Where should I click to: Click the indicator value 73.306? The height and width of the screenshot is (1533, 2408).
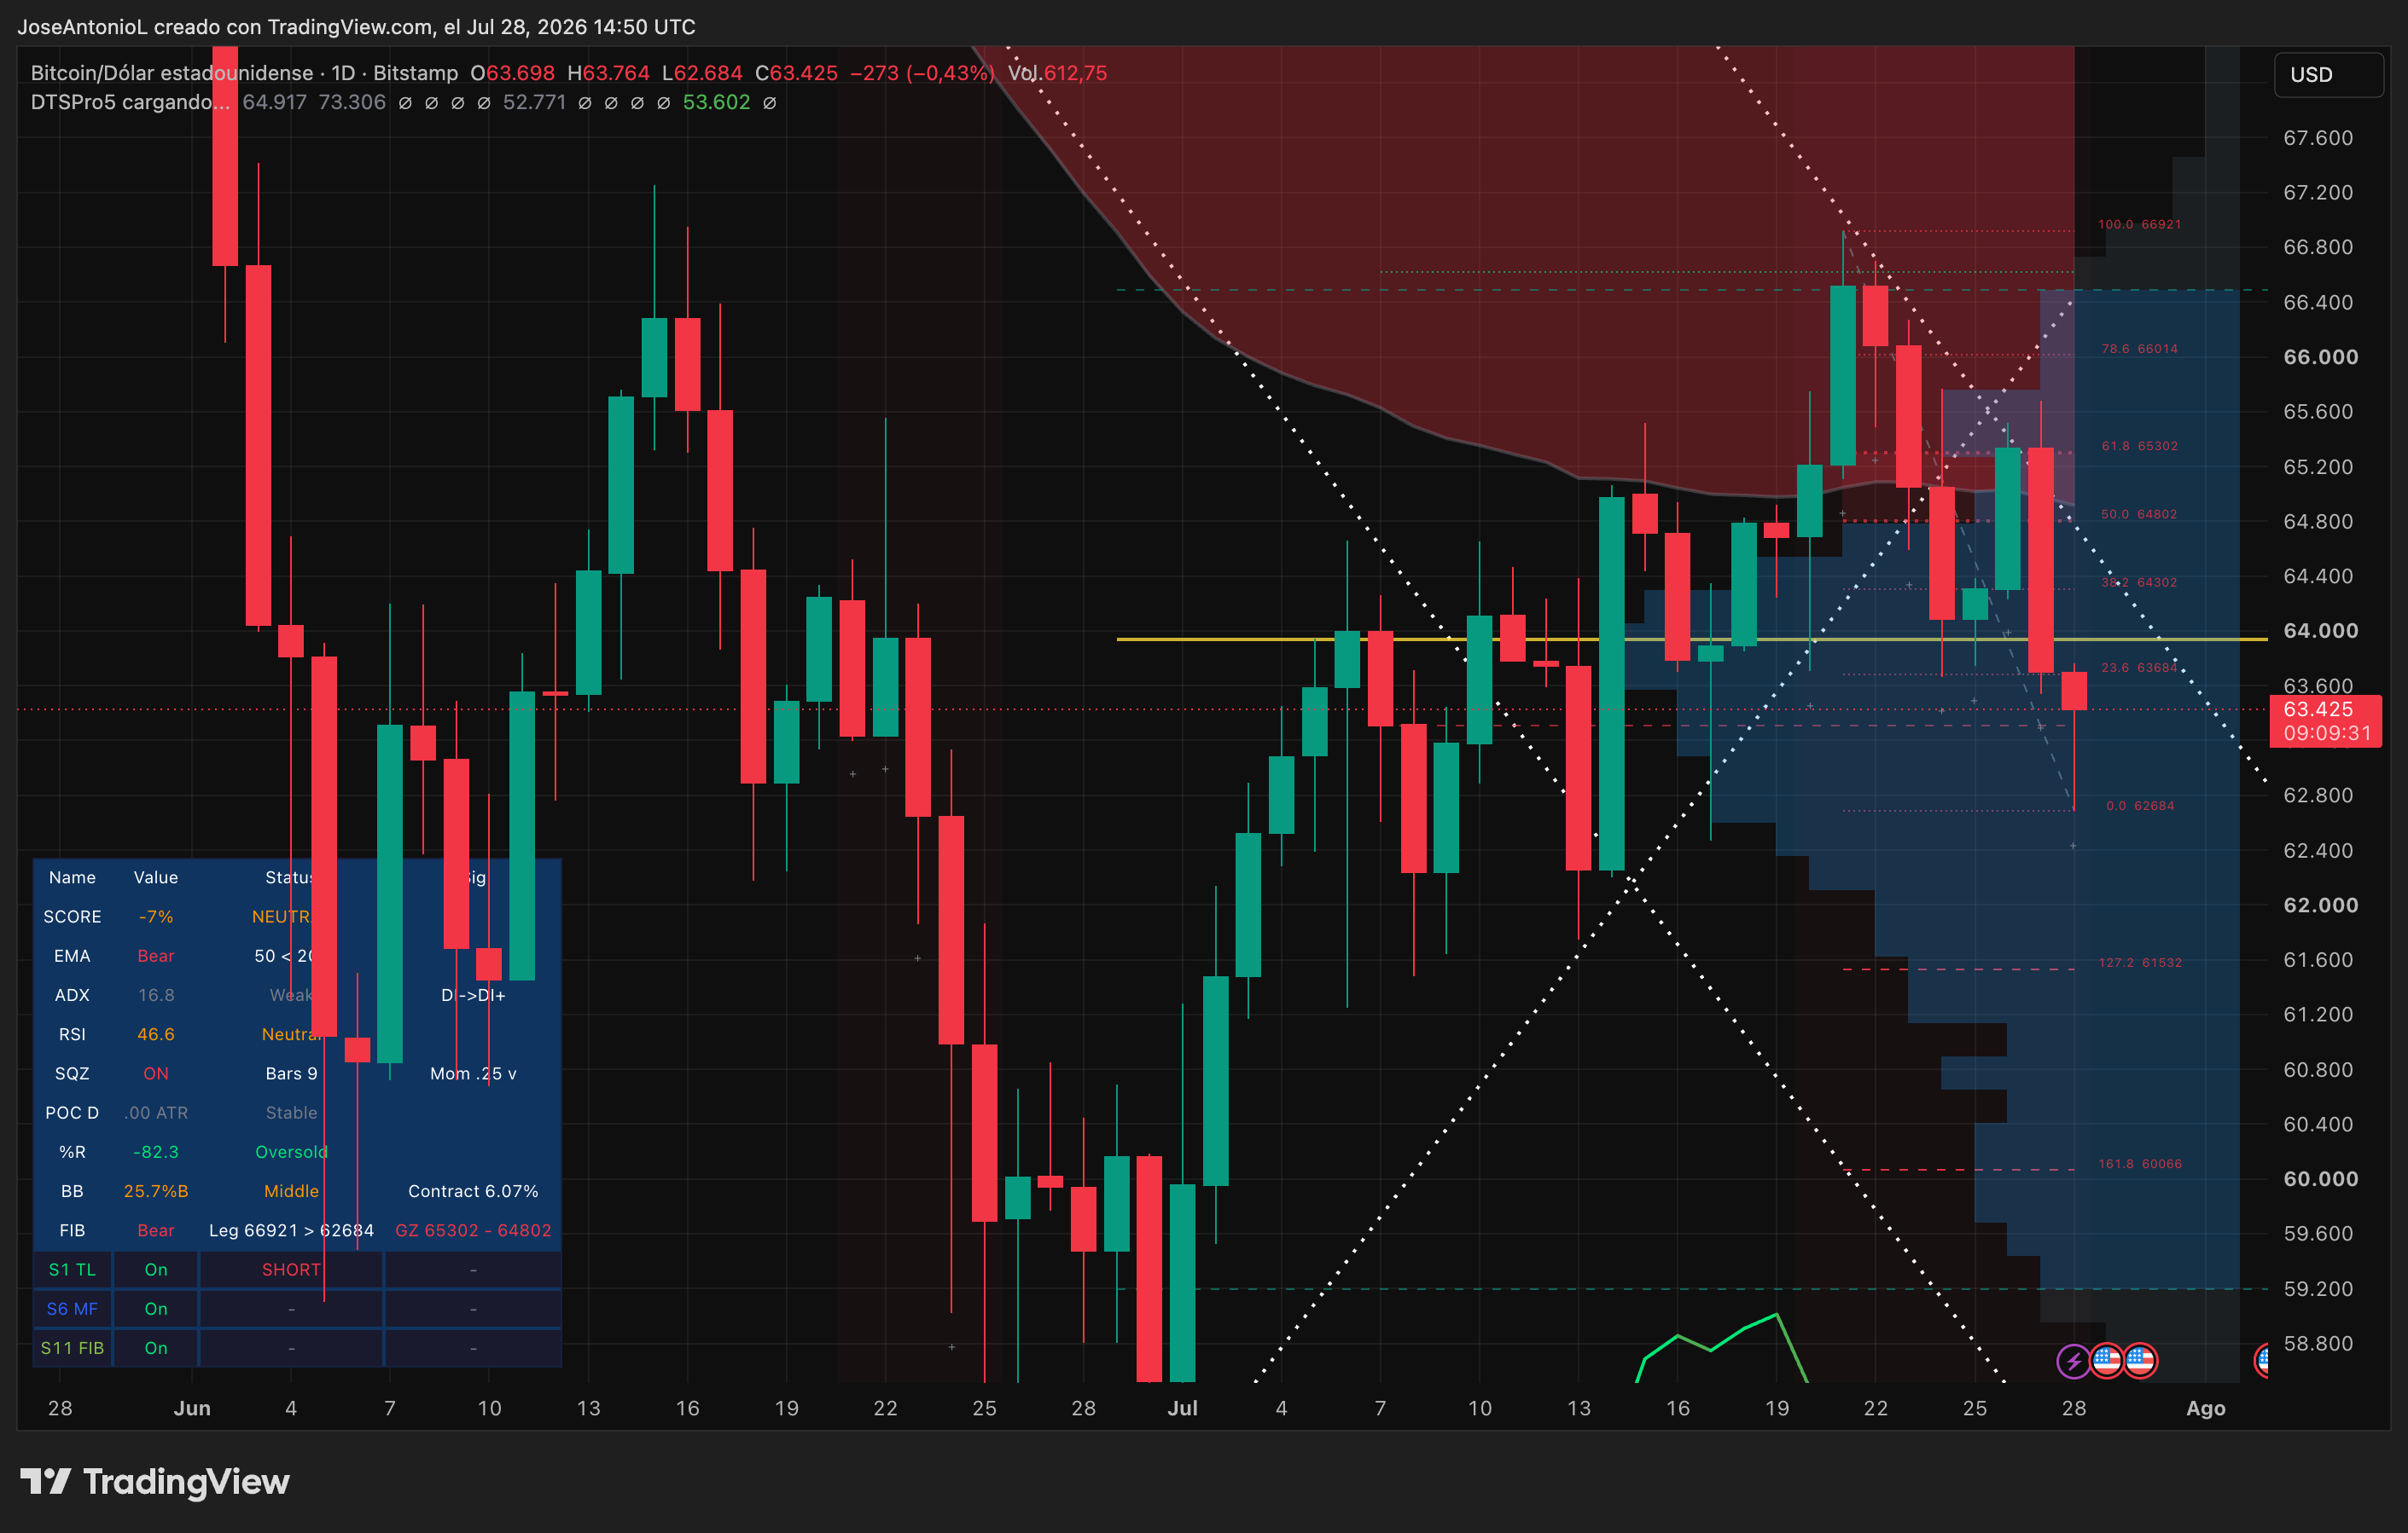pyautogui.click(x=352, y=102)
